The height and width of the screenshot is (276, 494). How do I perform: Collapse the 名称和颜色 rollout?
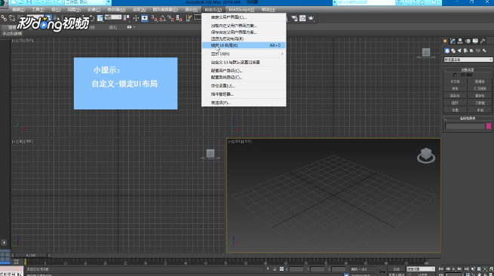(468, 118)
